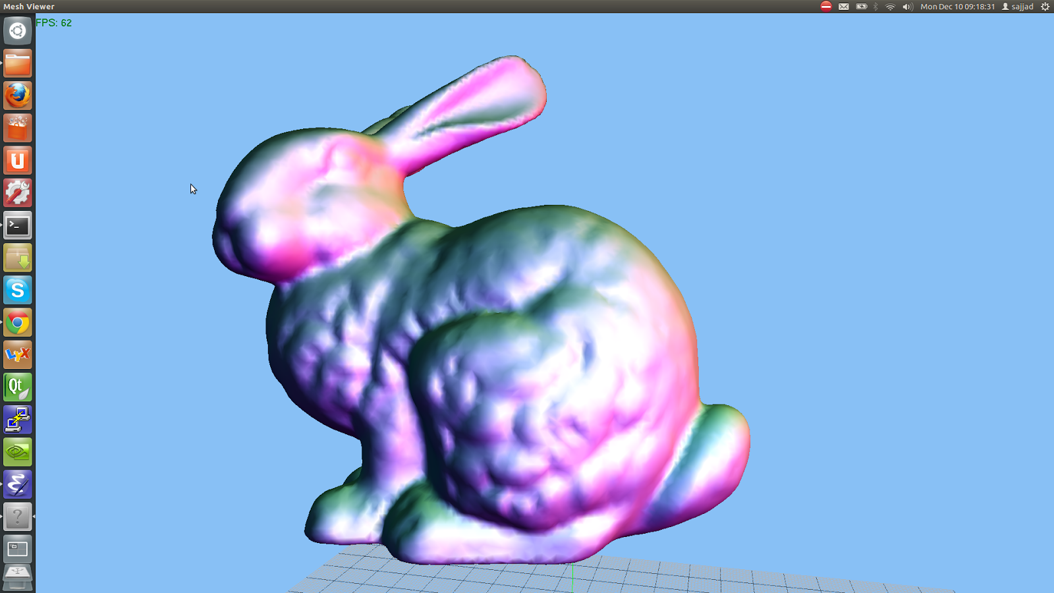1054x593 pixels.
Task: Open the sajjad user session menu
Action: [x=1016, y=7]
